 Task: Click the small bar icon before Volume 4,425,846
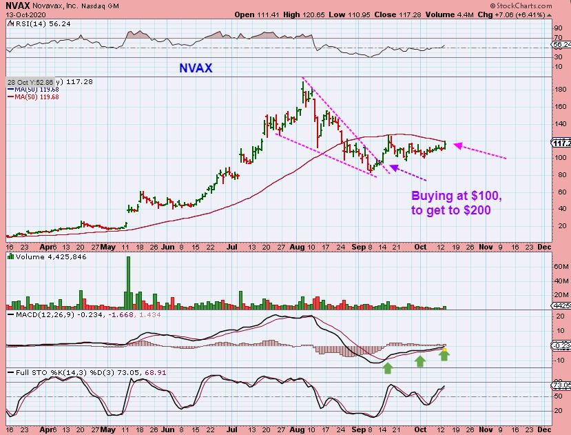(10, 256)
